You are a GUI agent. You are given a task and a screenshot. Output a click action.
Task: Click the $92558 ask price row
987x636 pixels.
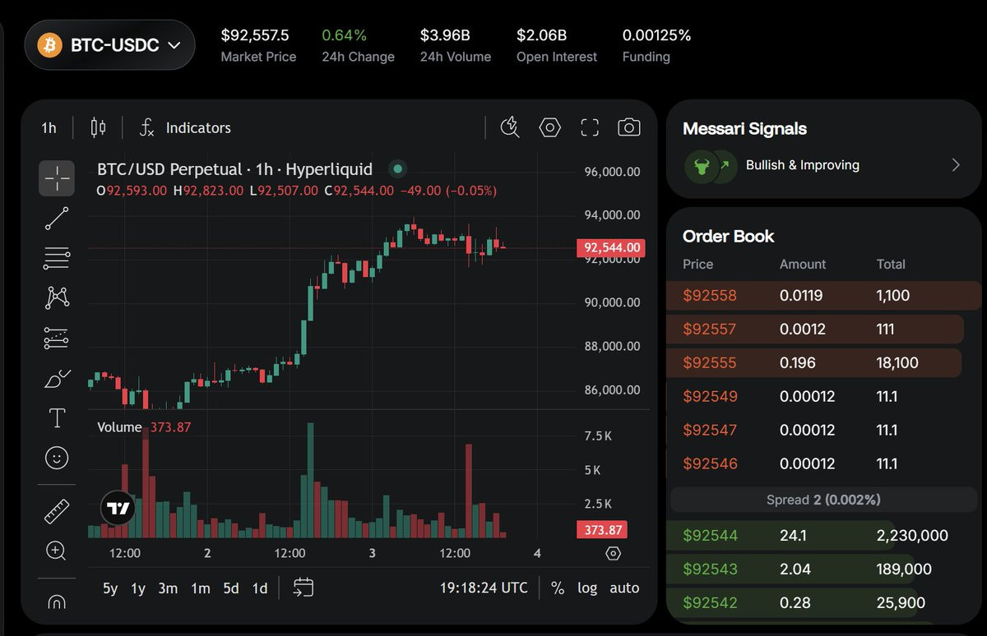tap(823, 296)
